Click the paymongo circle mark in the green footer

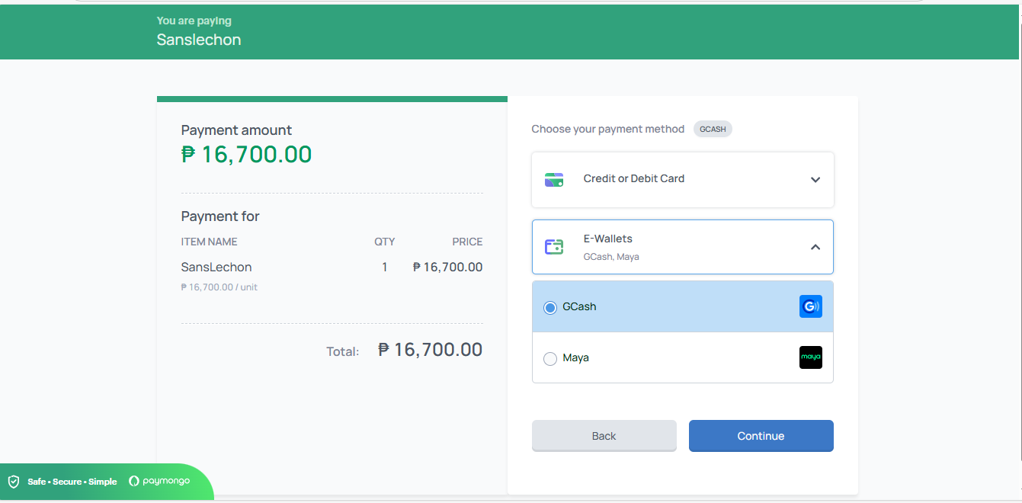tap(133, 482)
